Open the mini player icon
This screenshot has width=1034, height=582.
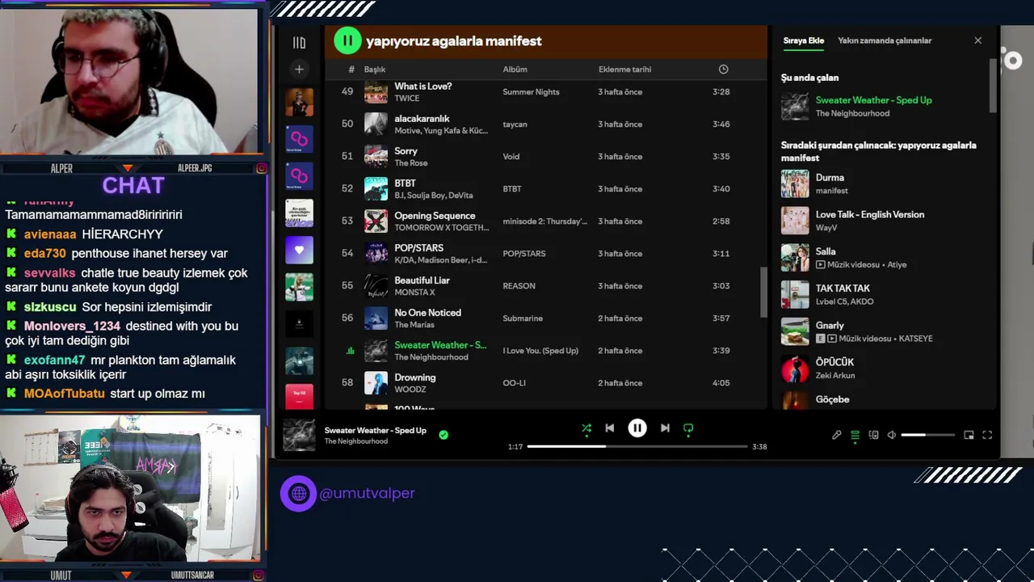[969, 435]
